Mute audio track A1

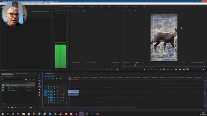coord(57,95)
